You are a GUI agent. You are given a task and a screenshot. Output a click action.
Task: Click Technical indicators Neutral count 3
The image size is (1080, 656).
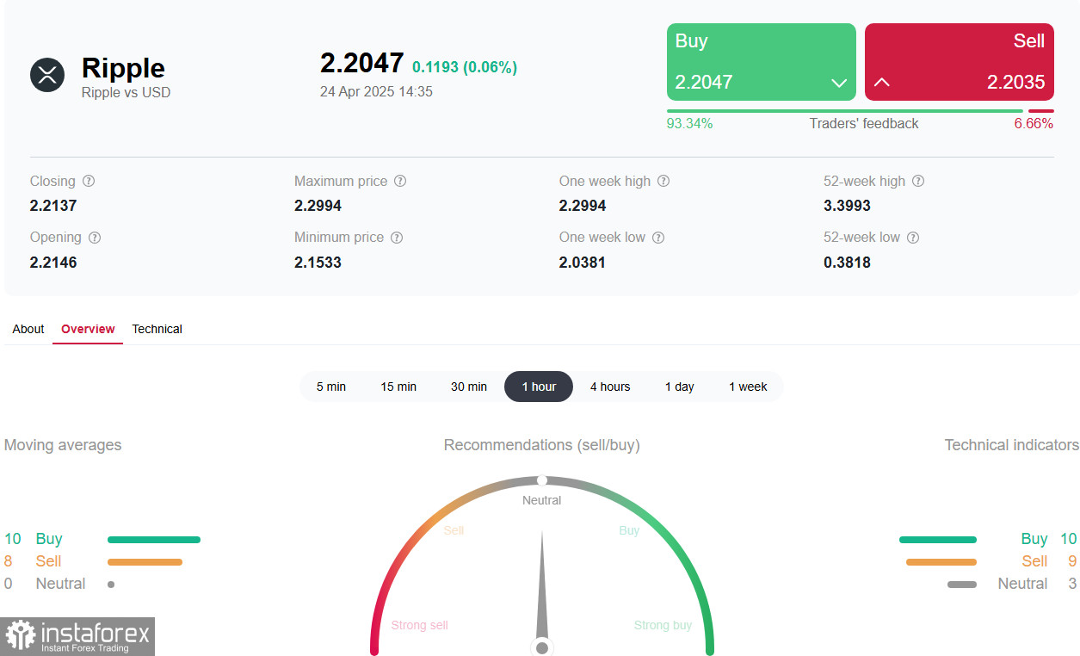[x=1072, y=584]
